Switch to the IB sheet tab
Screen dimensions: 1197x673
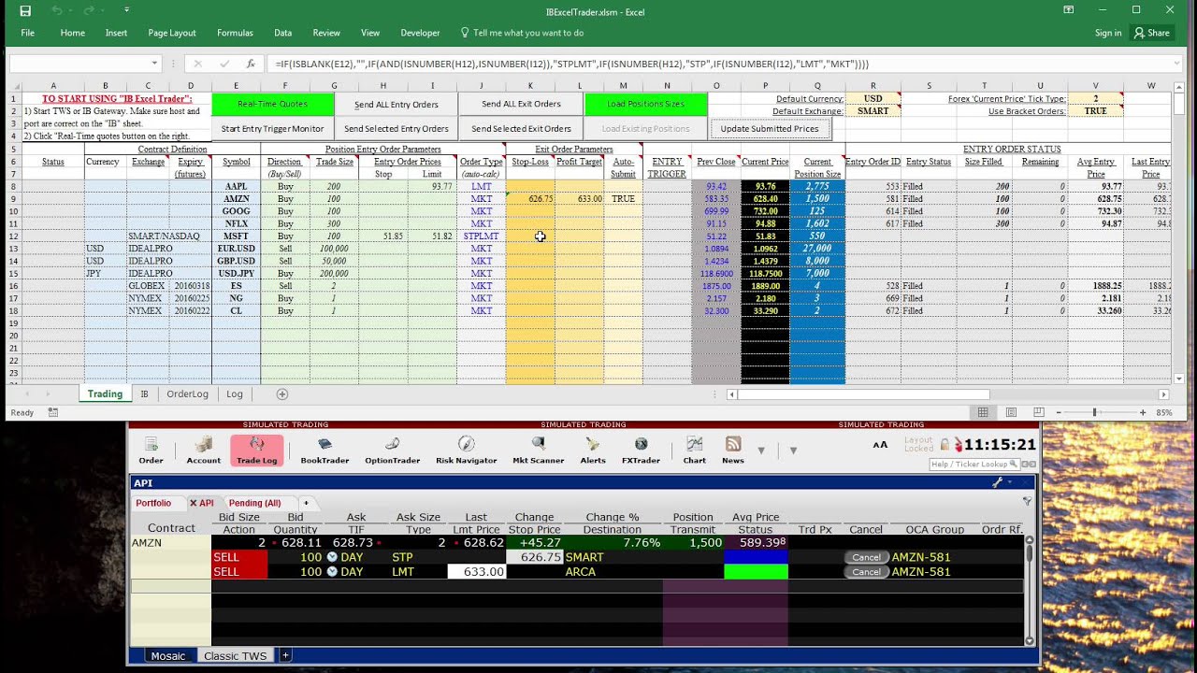(x=144, y=394)
